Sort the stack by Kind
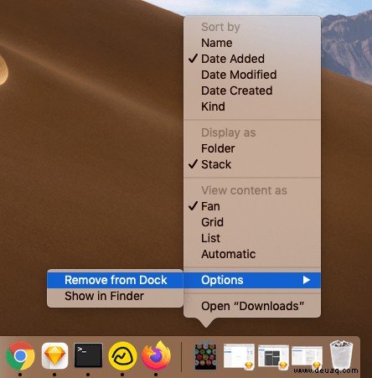Screen dimensions: 372x378 252,106
